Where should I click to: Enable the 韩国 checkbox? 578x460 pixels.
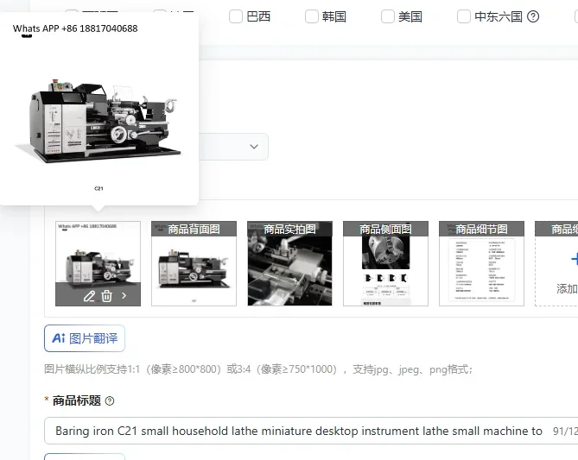(x=312, y=16)
